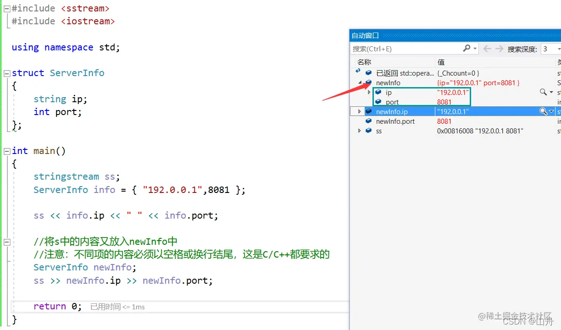
Task: Focus the 搜索(Ctrl+E) search field
Action: [x=406, y=49]
